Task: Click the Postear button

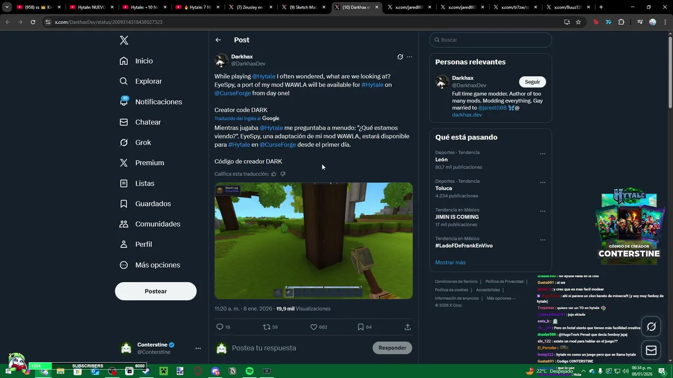Action: pyautogui.click(x=156, y=291)
